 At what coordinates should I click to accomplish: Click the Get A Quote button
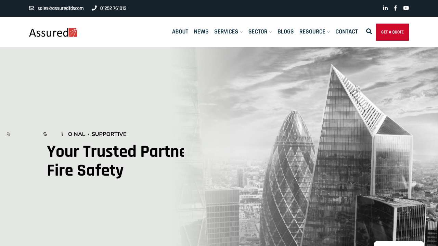coord(392,32)
